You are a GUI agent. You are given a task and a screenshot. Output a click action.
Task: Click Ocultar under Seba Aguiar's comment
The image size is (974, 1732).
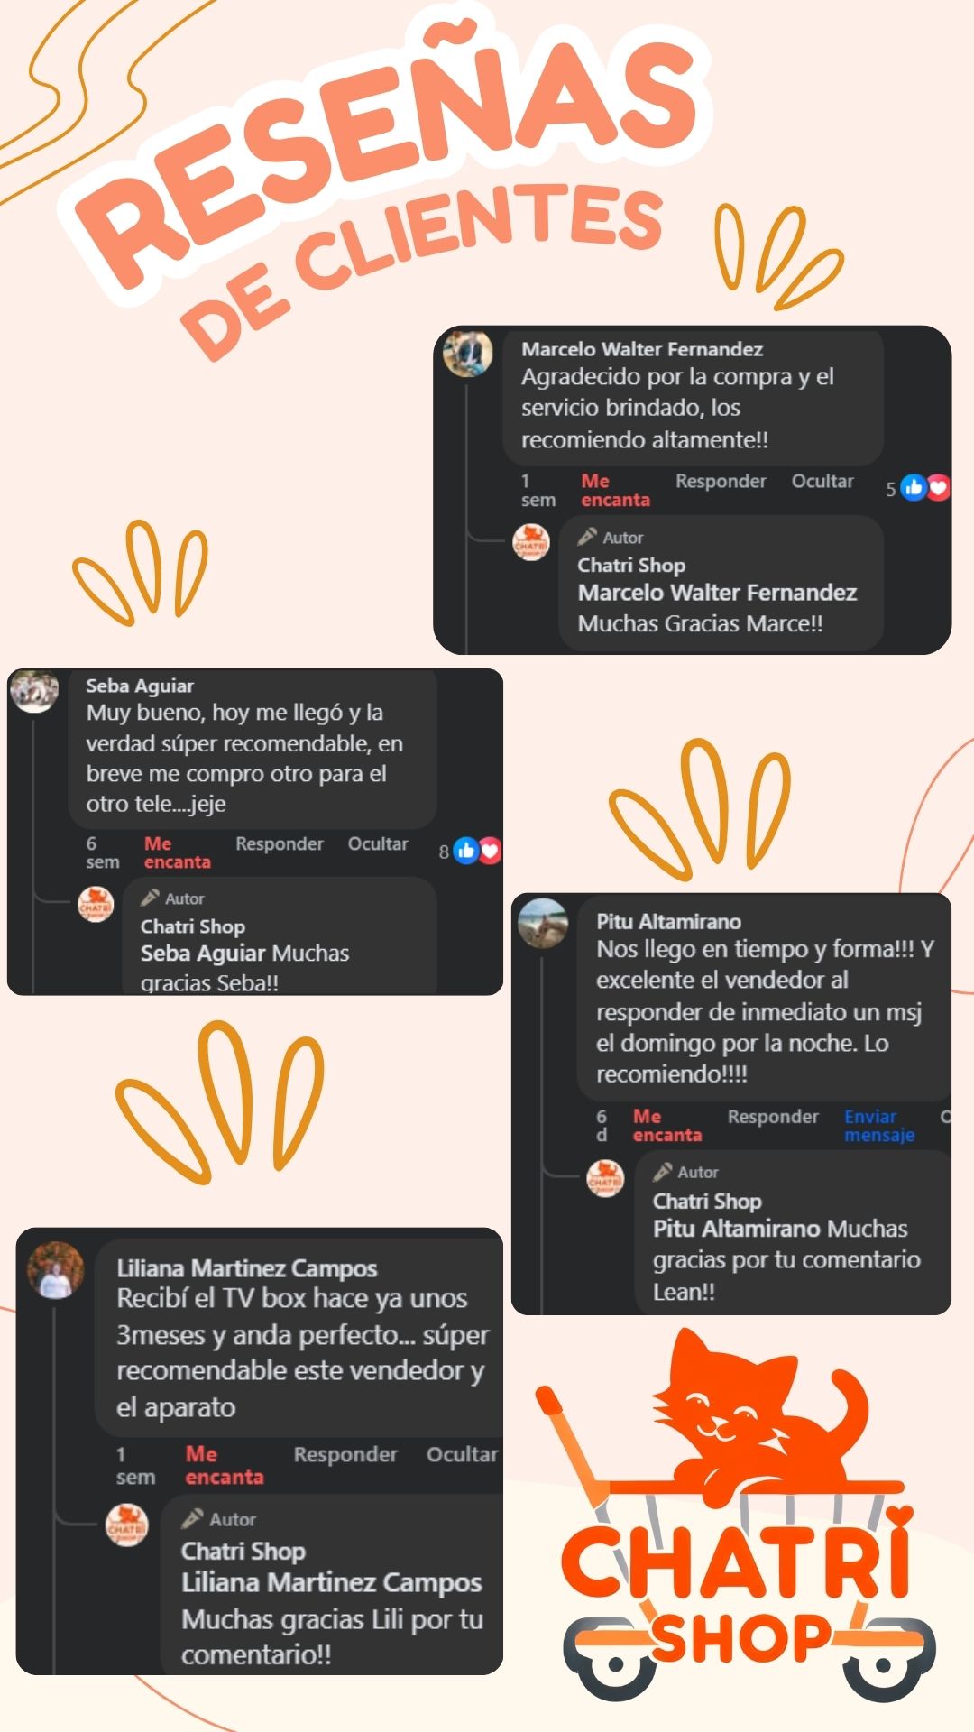378,844
